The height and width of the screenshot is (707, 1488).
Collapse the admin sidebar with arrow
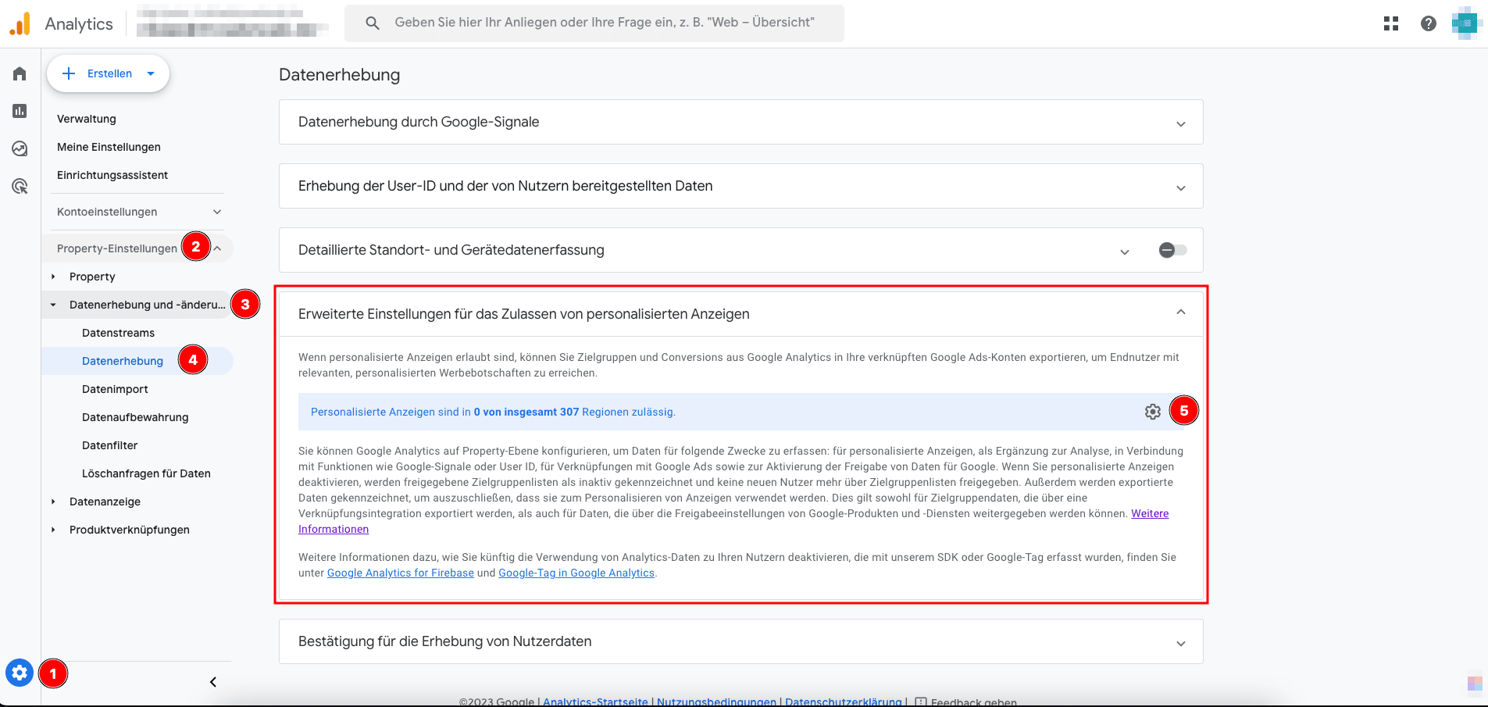point(212,682)
